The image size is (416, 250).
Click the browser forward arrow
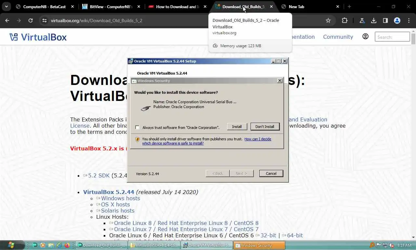(x=19, y=21)
